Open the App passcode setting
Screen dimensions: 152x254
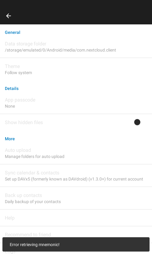76,103
